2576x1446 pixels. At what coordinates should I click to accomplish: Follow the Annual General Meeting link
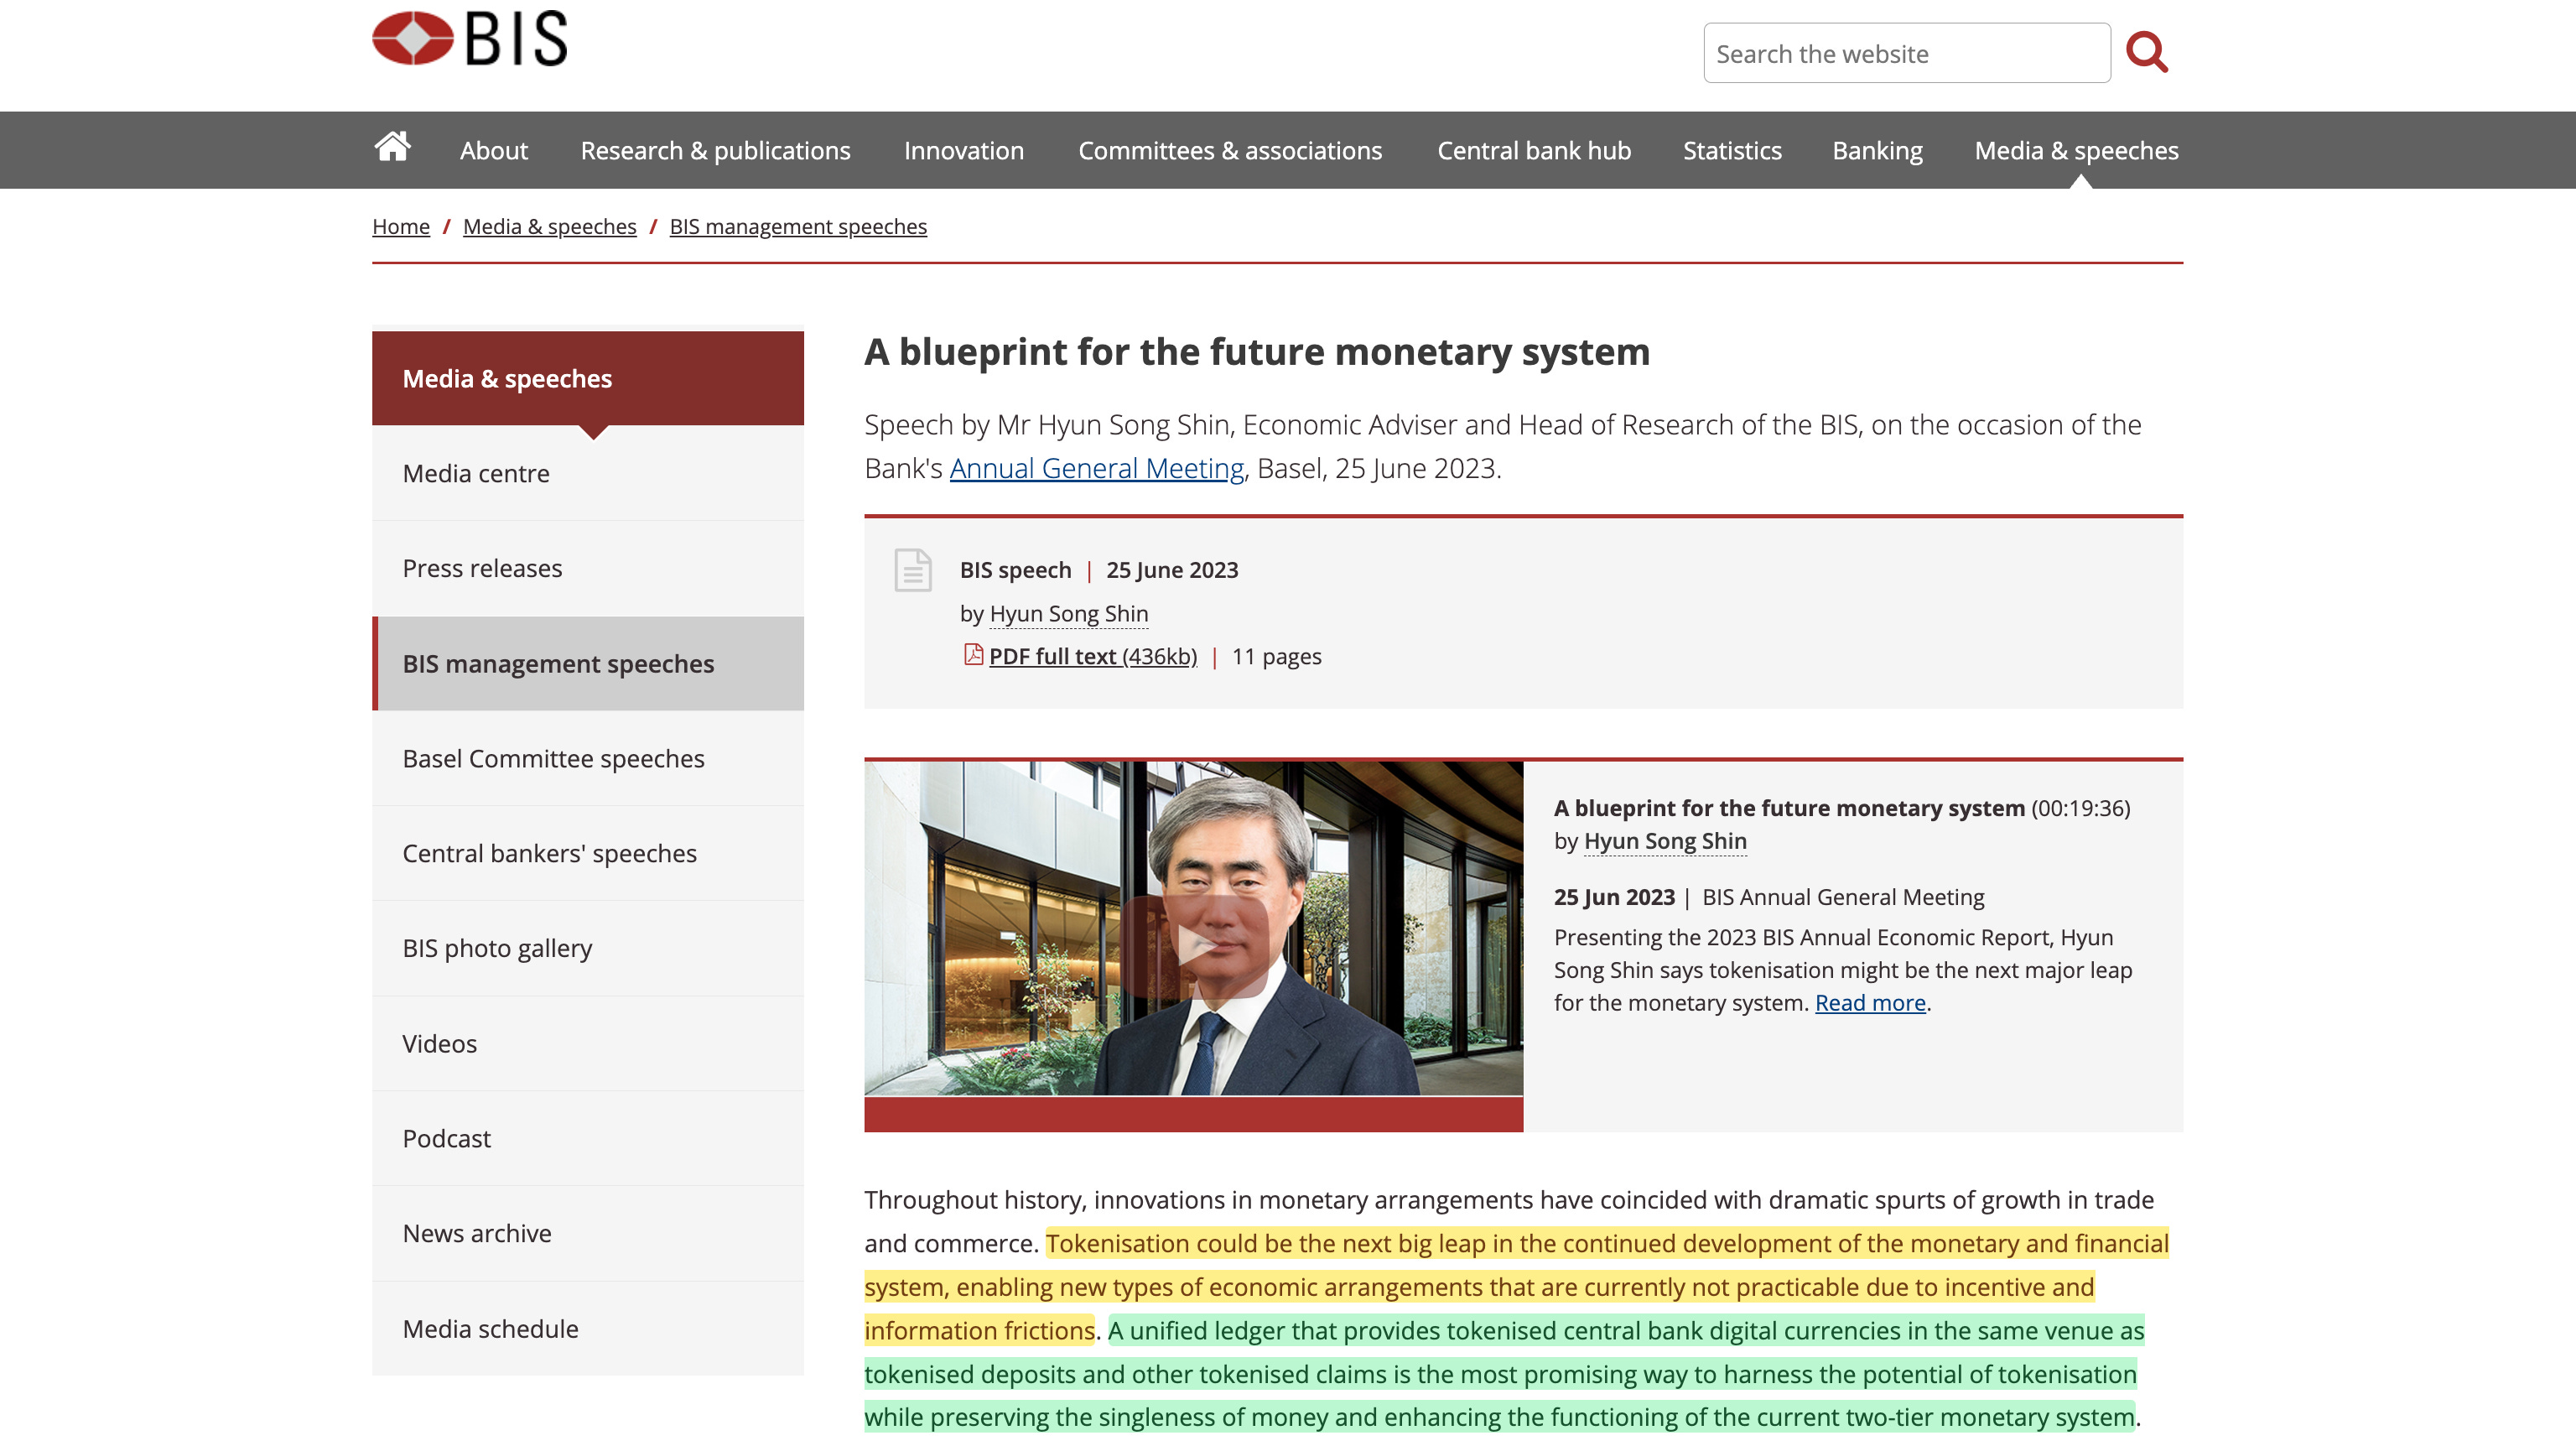point(1096,468)
